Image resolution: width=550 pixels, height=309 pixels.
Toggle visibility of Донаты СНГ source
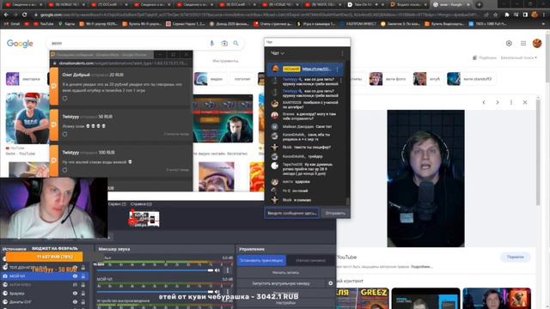(x=75, y=301)
